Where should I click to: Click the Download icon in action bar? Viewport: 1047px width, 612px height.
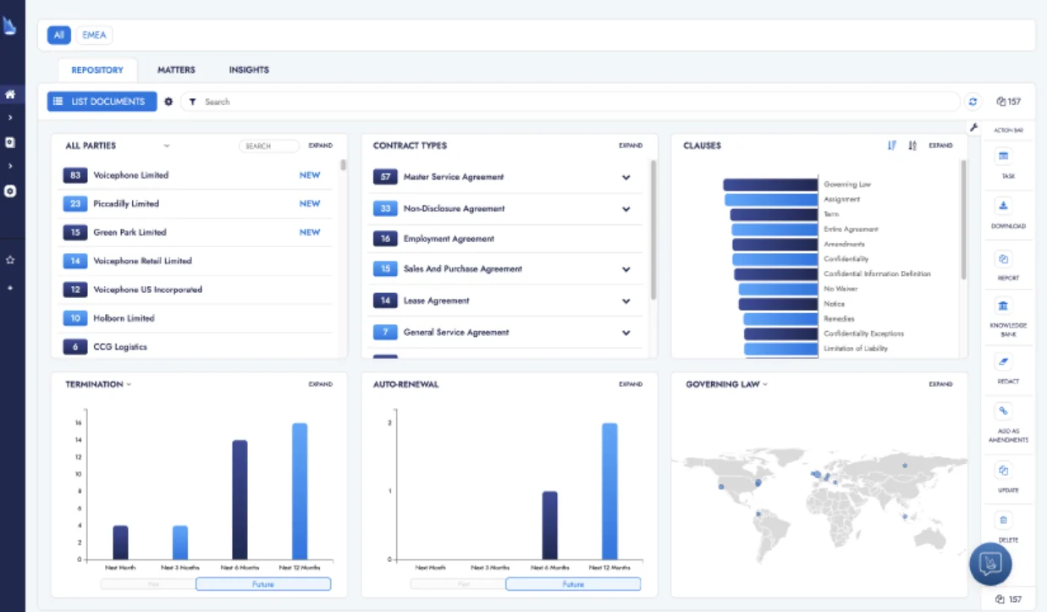(x=1003, y=206)
